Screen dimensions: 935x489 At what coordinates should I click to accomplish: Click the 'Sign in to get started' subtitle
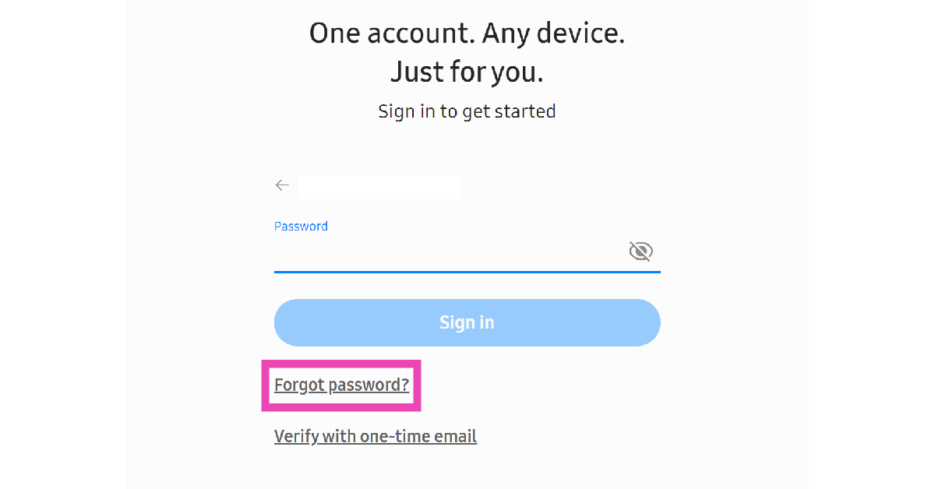(x=467, y=111)
